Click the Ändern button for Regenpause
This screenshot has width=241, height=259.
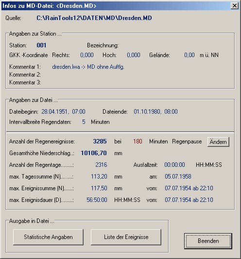click(x=218, y=142)
